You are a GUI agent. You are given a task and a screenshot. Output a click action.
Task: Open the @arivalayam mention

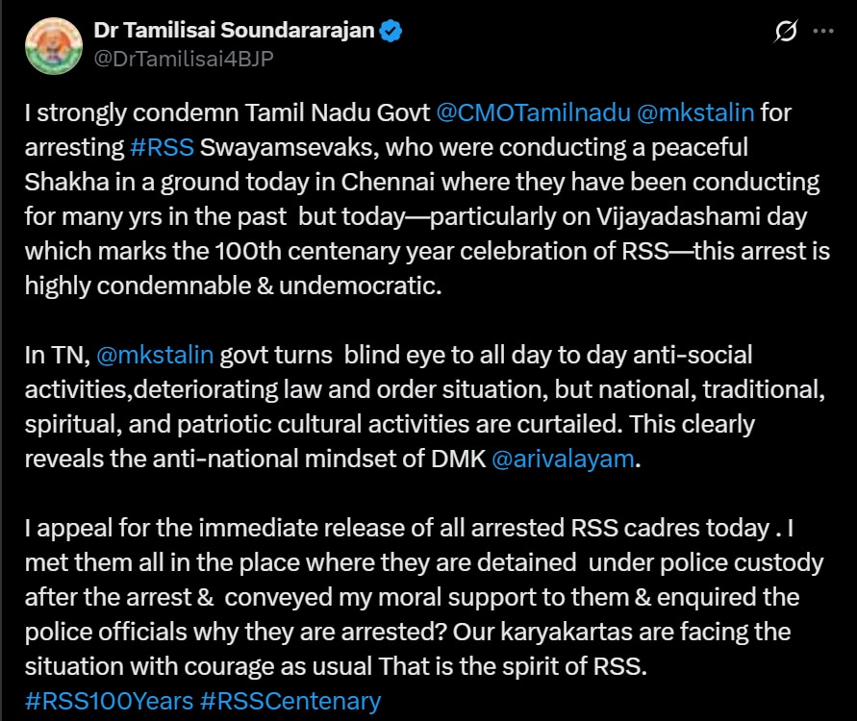563,459
